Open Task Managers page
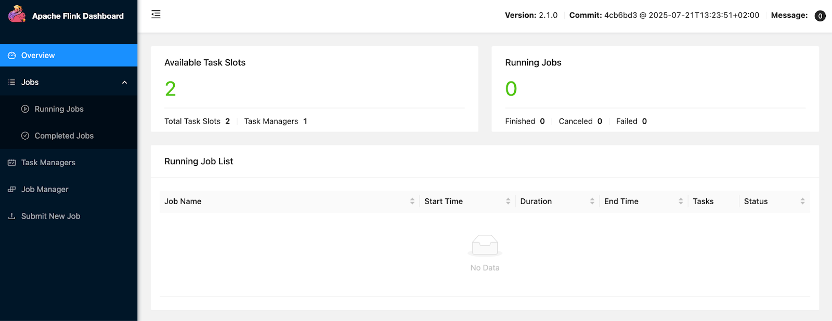 click(69, 163)
